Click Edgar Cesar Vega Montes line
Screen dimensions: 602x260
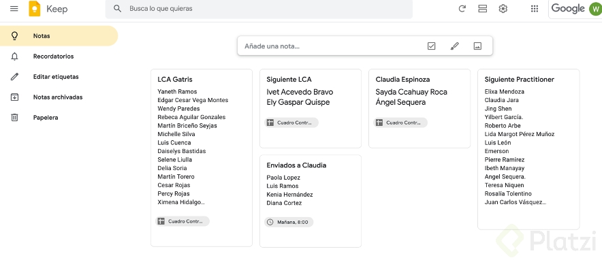[x=193, y=100]
